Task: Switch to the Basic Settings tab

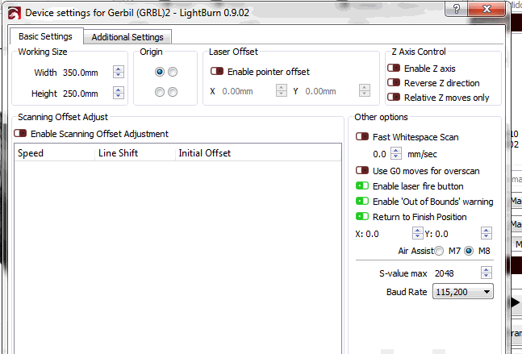Action: click(46, 36)
